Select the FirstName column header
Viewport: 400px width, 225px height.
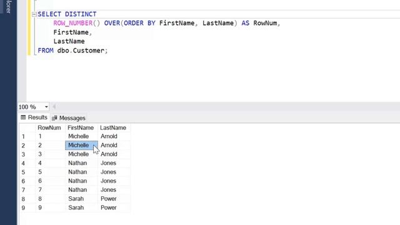(x=81, y=127)
